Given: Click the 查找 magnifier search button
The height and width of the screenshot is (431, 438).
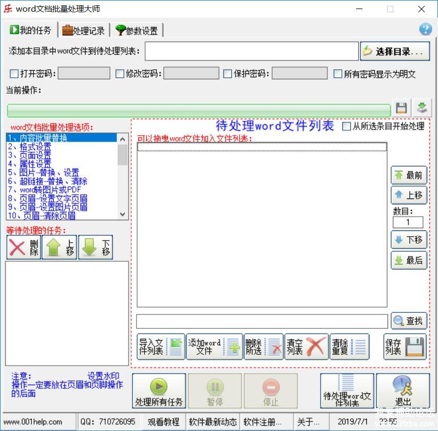Looking at the screenshot, I should [x=409, y=321].
